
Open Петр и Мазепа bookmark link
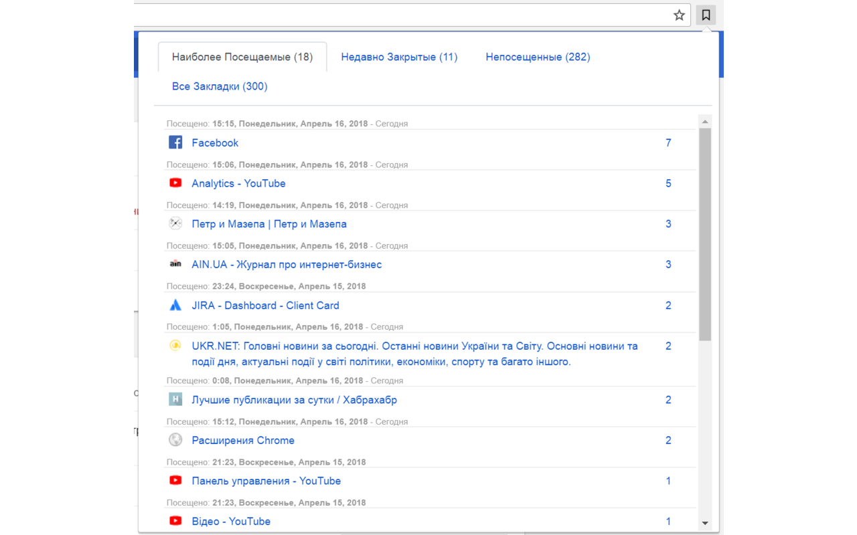pos(269,224)
